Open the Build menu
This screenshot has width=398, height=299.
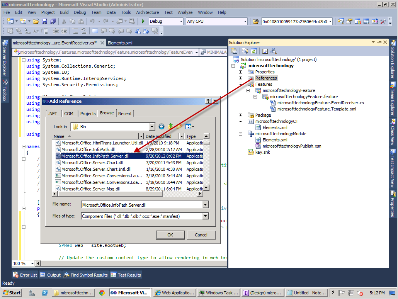(64, 12)
